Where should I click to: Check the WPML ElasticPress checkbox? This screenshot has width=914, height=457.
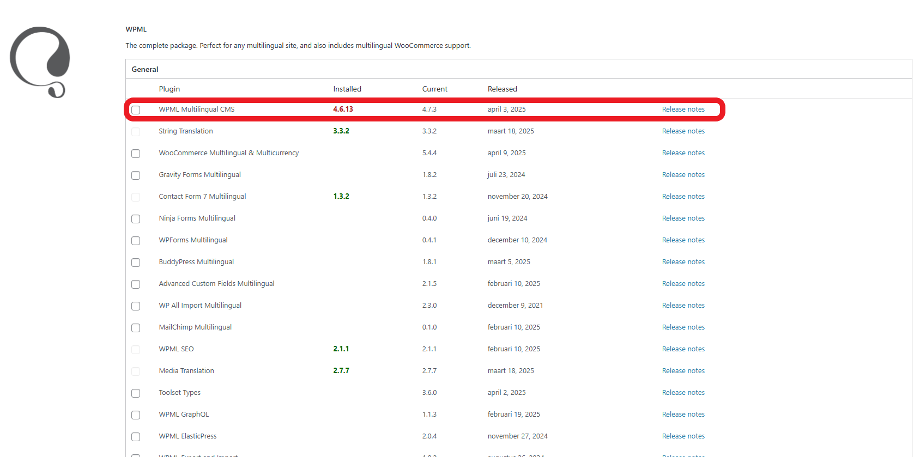pyautogui.click(x=136, y=437)
